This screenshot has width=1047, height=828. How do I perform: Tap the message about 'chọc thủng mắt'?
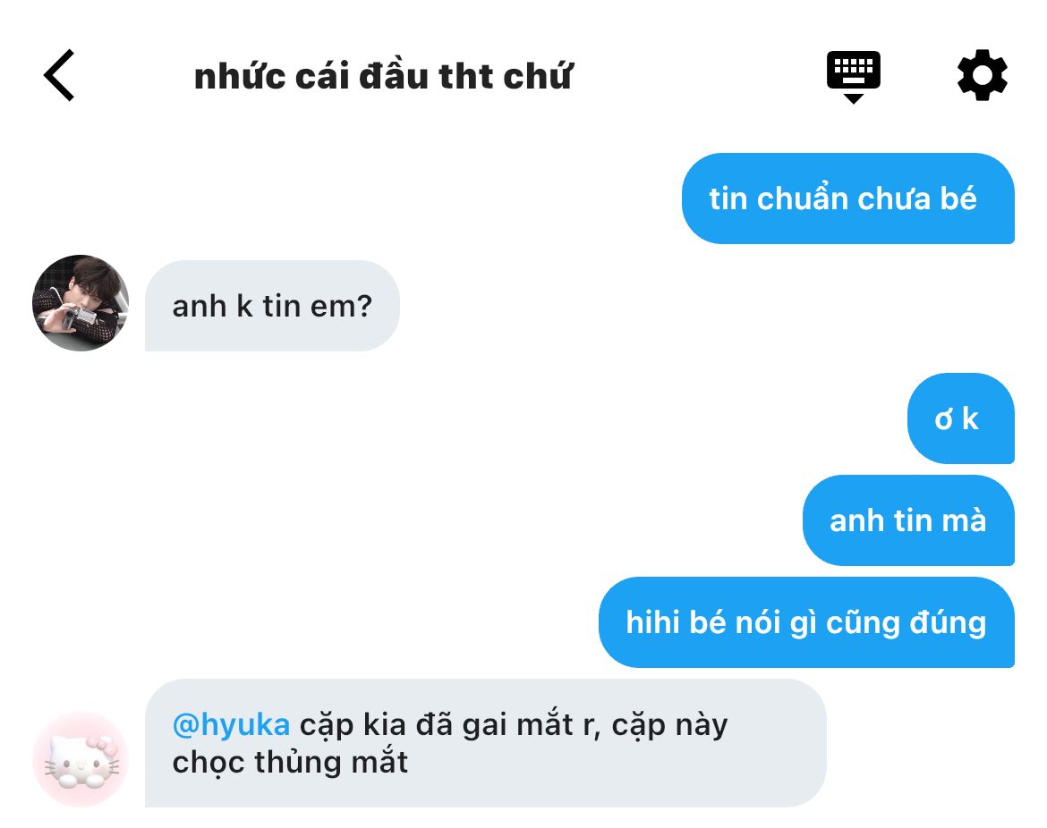485,743
